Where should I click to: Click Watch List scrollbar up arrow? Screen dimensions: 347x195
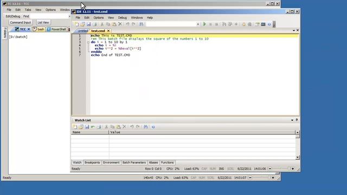click(298, 132)
